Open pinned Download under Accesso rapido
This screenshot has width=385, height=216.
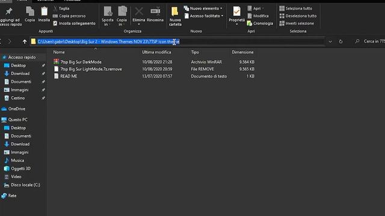(x=20, y=73)
